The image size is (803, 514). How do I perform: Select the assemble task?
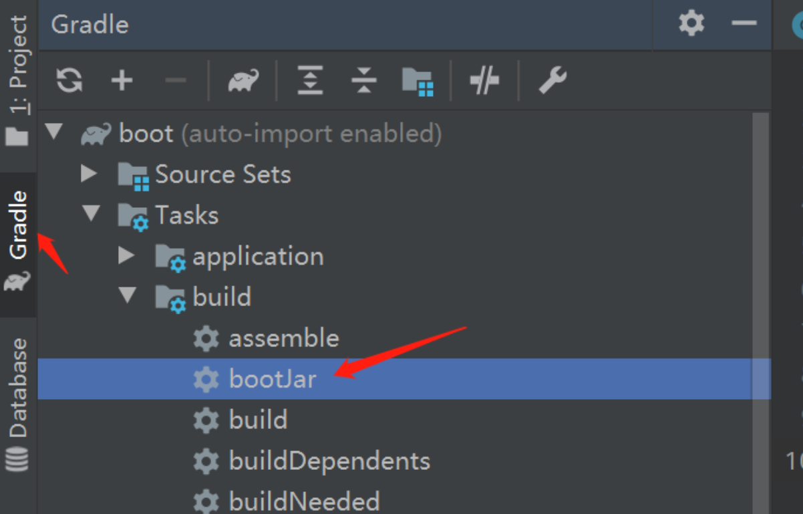coord(284,338)
